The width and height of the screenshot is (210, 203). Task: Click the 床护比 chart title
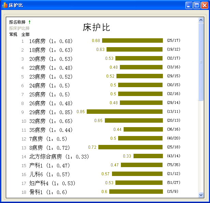[96, 27]
